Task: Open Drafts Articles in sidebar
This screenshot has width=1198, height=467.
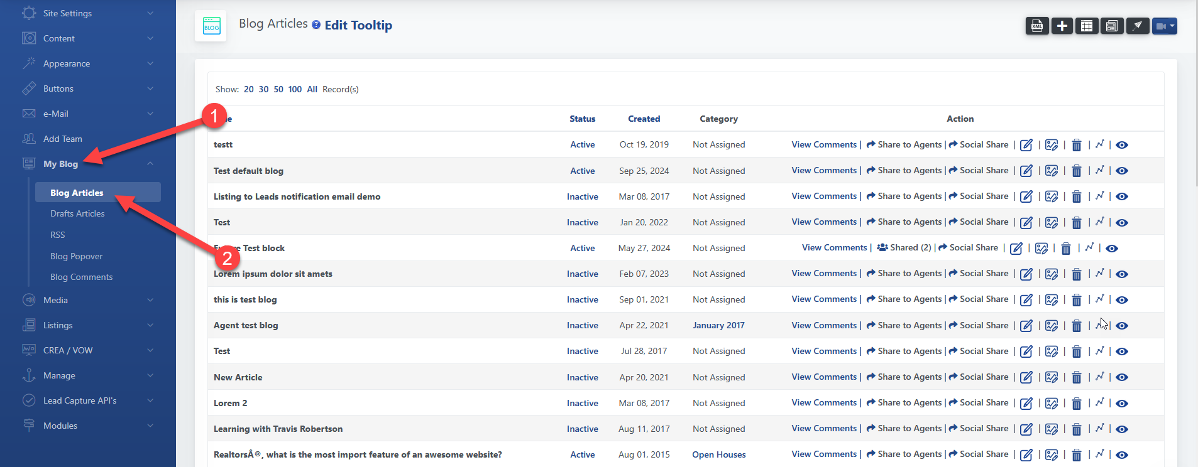Action: [x=77, y=214]
